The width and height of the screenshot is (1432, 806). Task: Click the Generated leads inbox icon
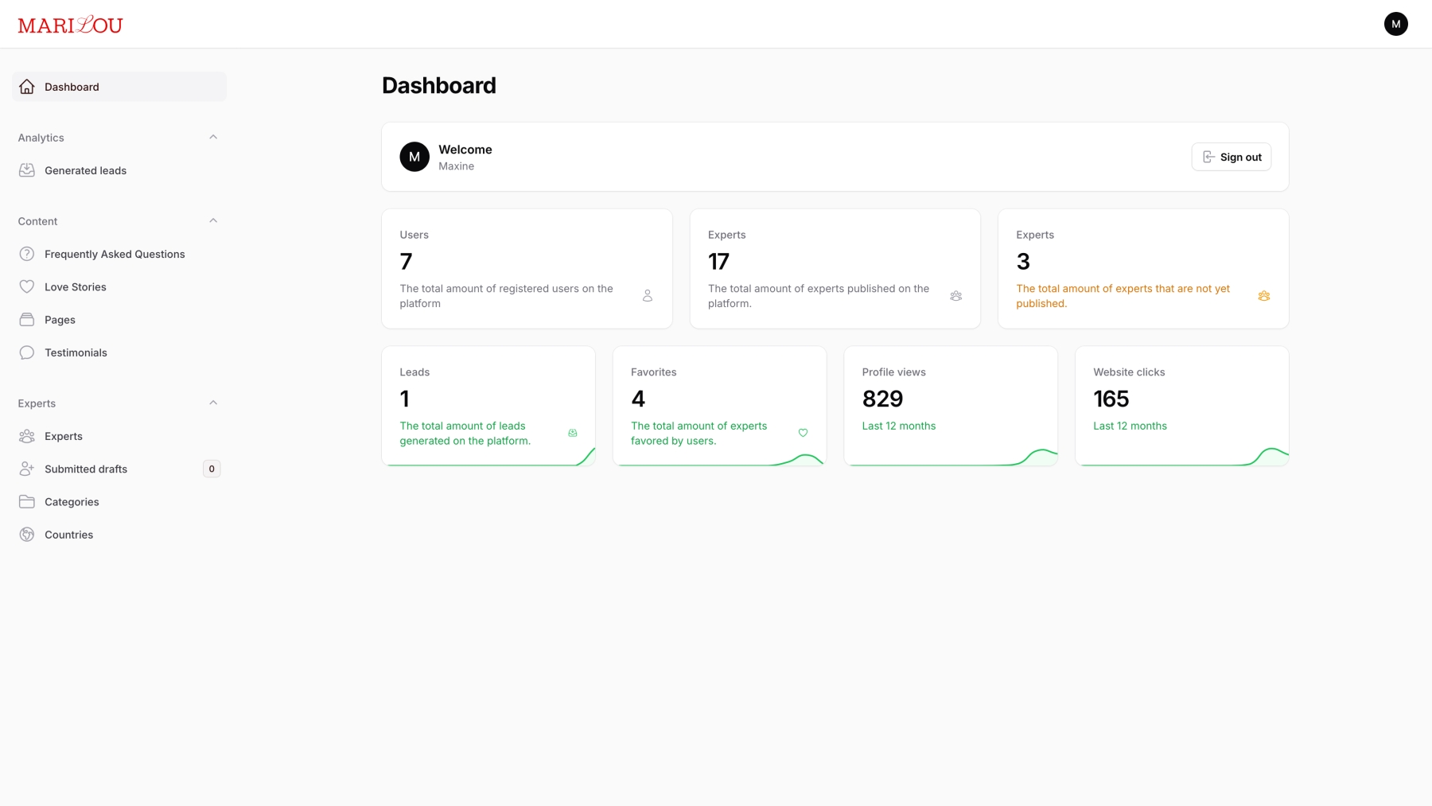tap(27, 170)
